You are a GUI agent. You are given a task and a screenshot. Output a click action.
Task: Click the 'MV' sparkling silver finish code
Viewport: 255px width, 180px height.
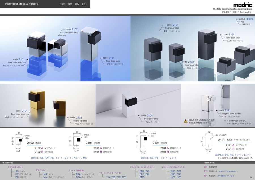point(54,177)
